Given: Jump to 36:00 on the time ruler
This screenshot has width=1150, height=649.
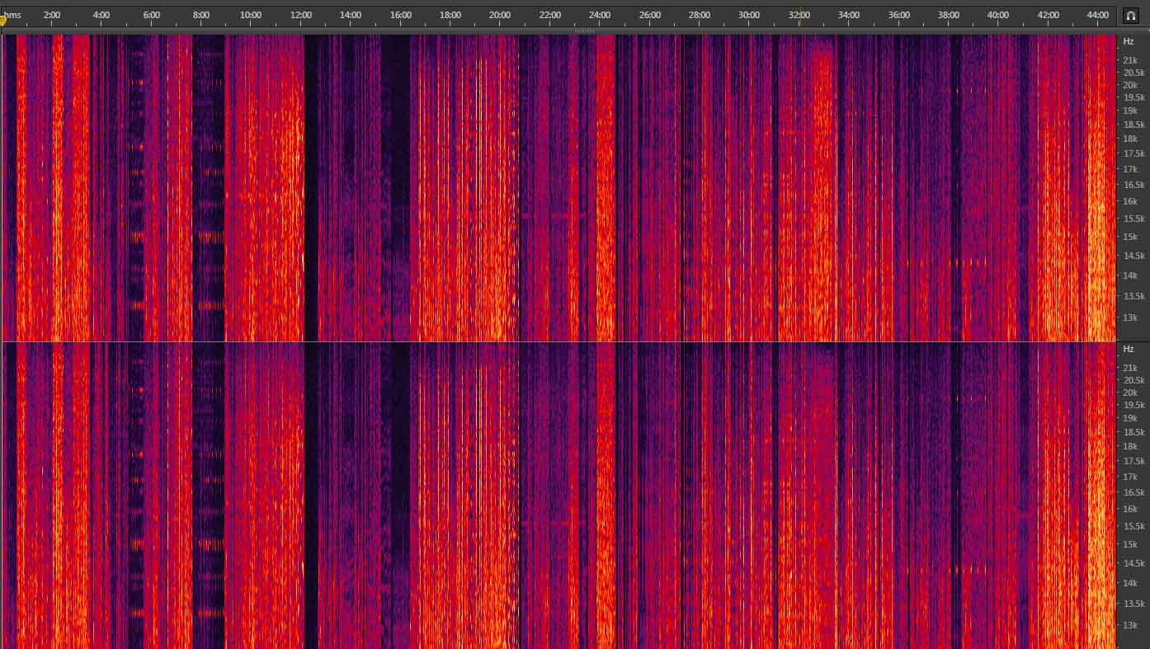Looking at the screenshot, I should coord(899,15).
